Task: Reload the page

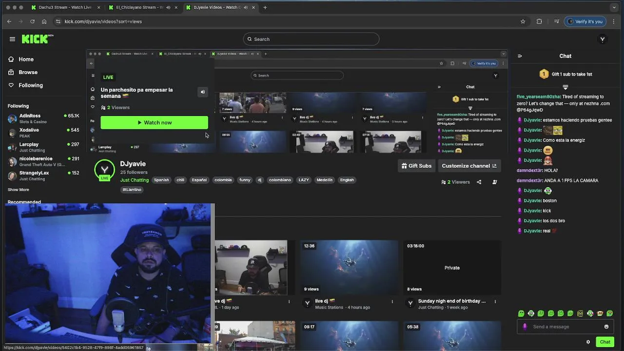Action: coord(32,21)
